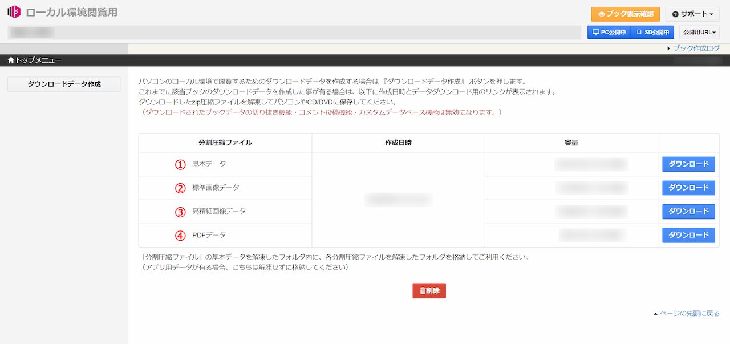
Task: Open the 公開用URL dropdown
Action: coord(699,32)
